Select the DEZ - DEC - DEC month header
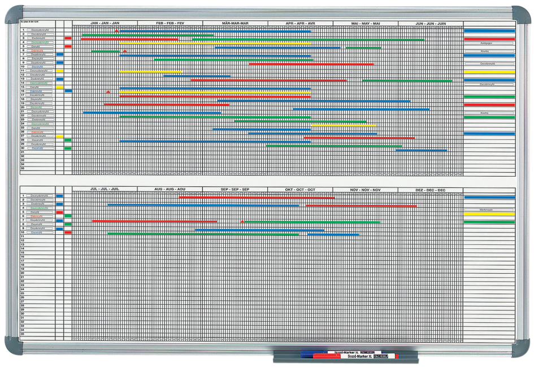Screen dimensions: 534x368 [430, 190]
